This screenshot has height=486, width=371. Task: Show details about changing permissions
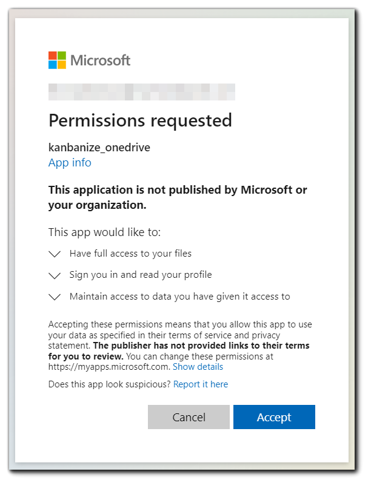point(198,367)
